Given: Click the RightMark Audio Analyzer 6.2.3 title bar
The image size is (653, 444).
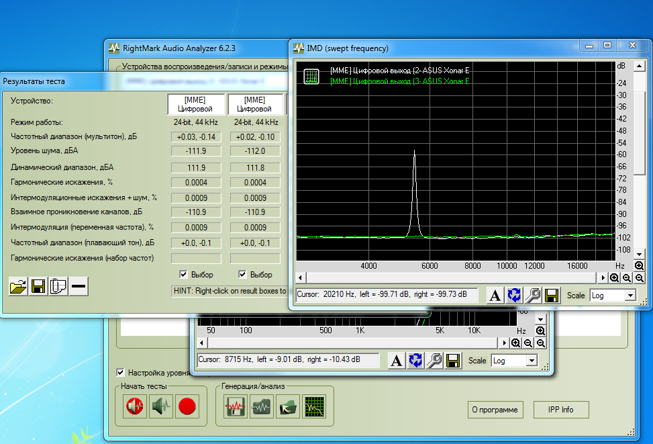Looking at the screenshot, I should (x=197, y=48).
